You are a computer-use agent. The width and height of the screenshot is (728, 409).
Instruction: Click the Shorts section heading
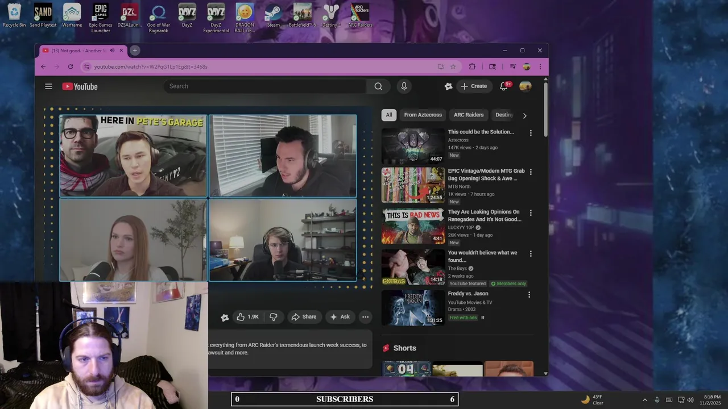(x=404, y=348)
